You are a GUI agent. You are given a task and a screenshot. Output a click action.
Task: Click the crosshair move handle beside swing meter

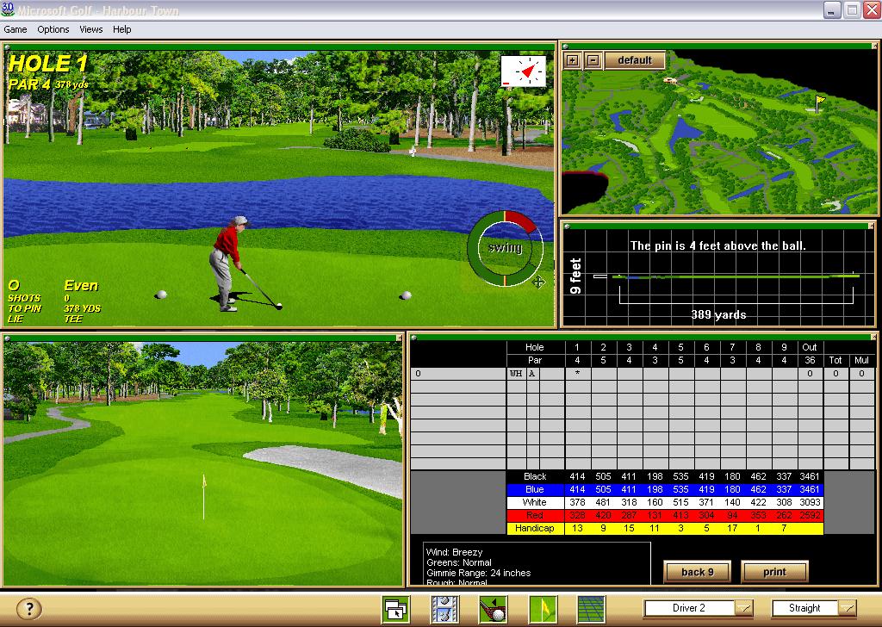coord(538,282)
